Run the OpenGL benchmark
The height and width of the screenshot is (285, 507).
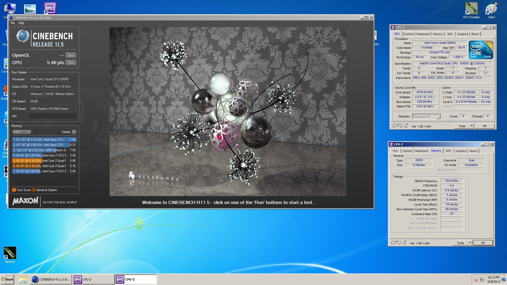71,55
